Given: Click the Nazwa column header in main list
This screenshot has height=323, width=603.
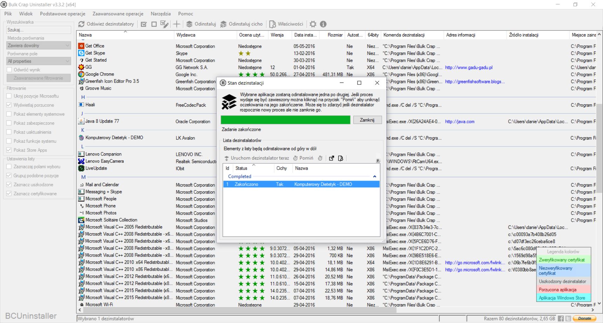Looking at the screenshot, I should pos(125,35).
